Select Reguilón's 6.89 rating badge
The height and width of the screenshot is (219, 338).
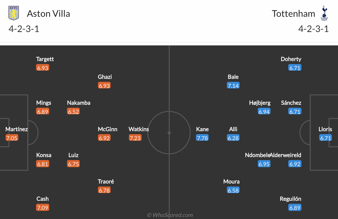(x=295, y=208)
